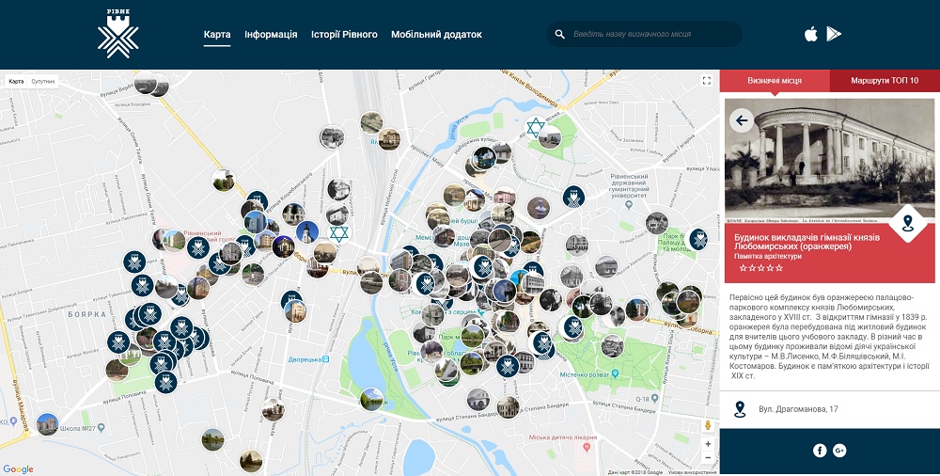The width and height of the screenshot is (940, 476).
Task: Switch the map to Супутник view
Action: click(x=43, y=82)
